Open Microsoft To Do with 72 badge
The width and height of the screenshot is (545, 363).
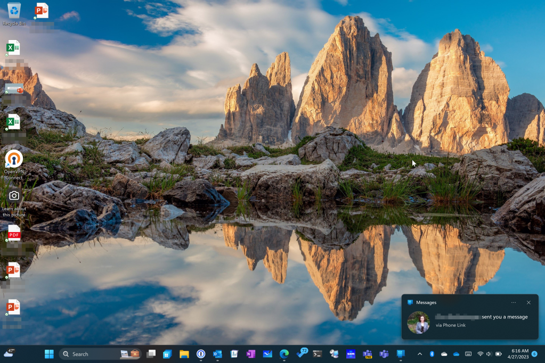301,354
